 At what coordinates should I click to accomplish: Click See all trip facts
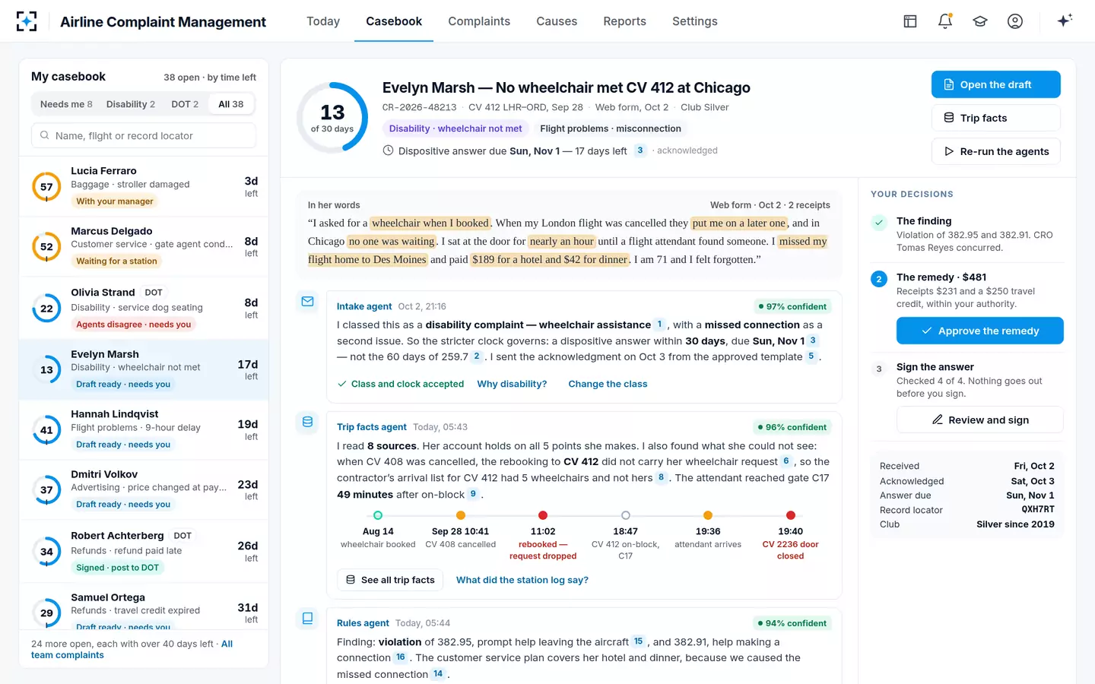click(x=391, y=580)
